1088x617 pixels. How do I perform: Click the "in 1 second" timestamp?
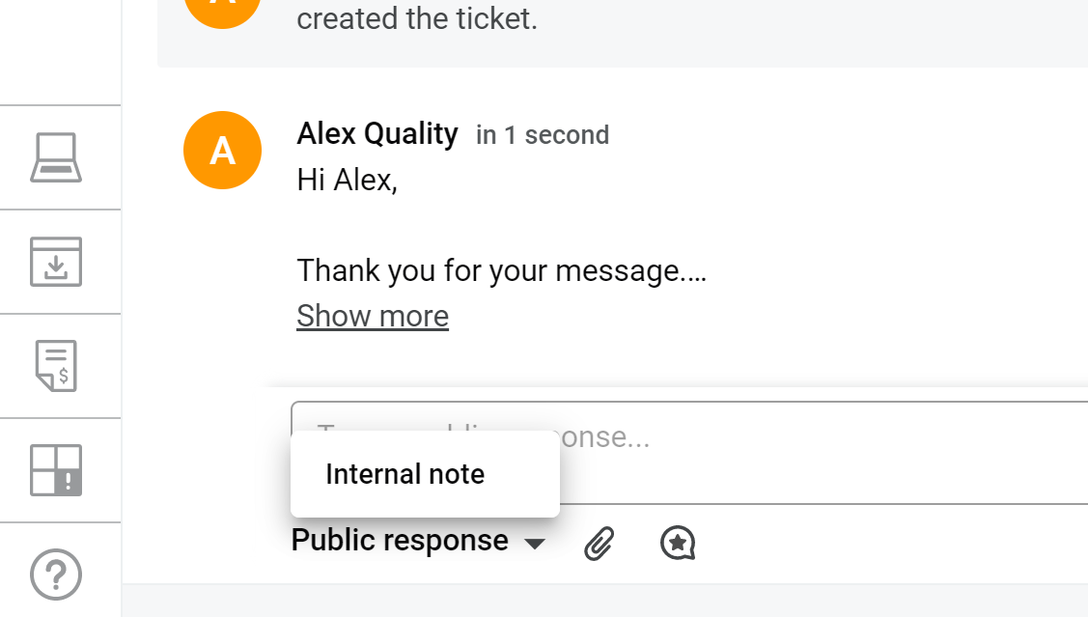[543, 135]
